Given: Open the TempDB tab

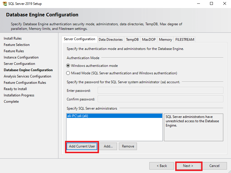Looking at the screenshot, I should [x=132, y=40].
